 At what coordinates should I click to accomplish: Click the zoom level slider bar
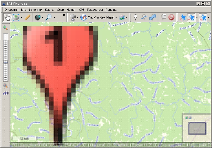click(x=5, y=57)
